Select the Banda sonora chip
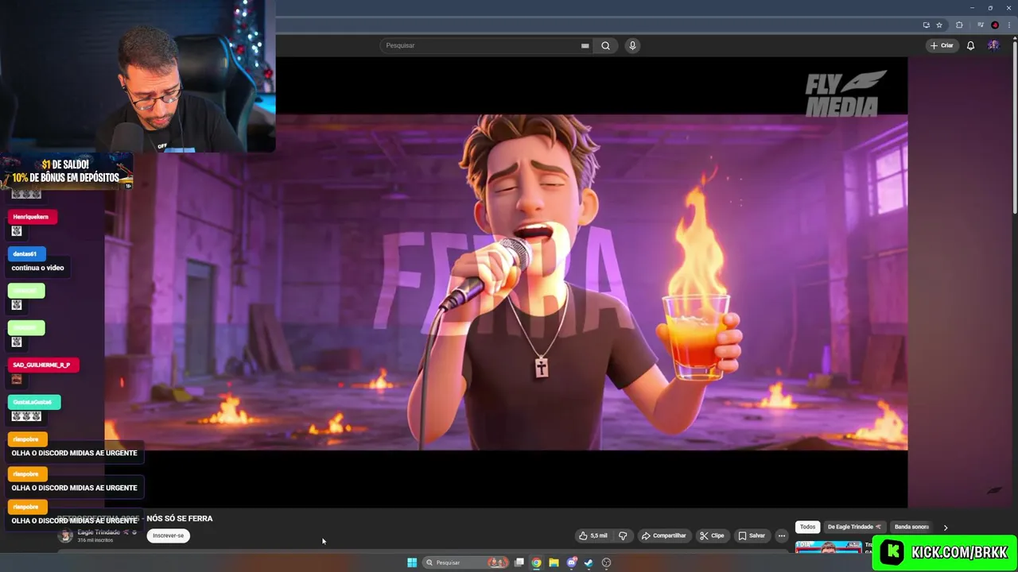The width and height of the screenshot is (1018, 572). click(911, 527)
